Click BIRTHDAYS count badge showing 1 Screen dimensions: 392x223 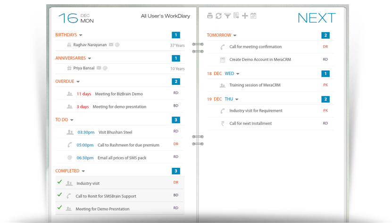pos(176,35)
